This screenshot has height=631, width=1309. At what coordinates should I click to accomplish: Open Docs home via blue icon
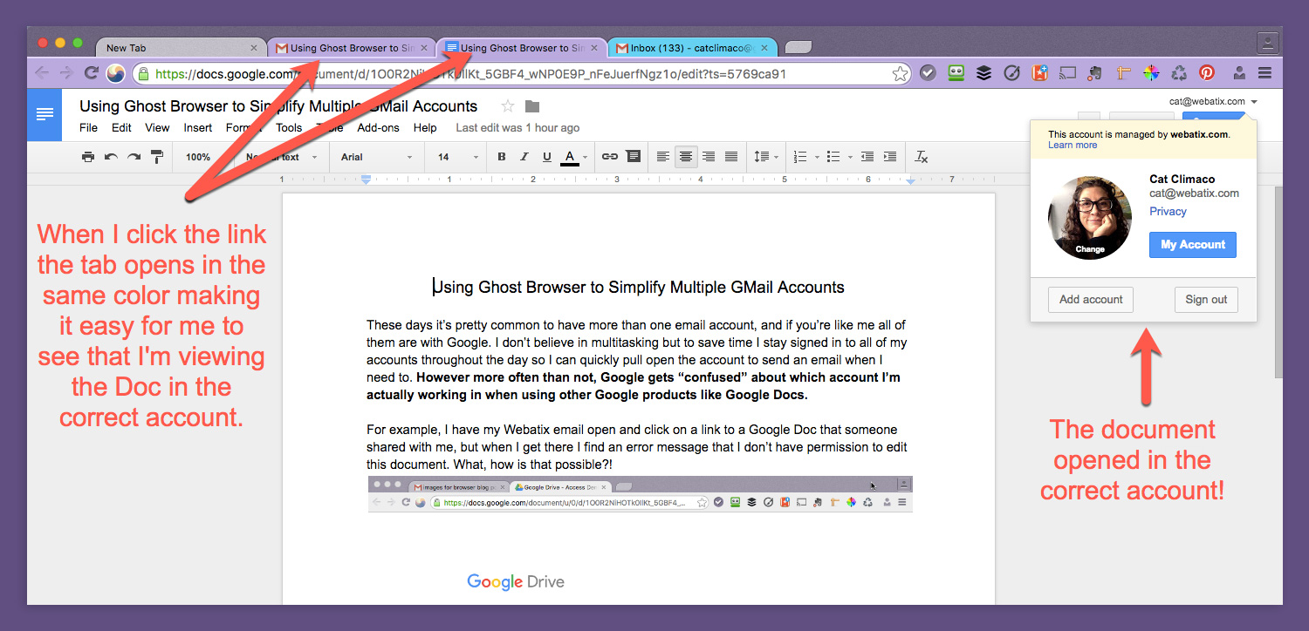[x=45, y=114]
